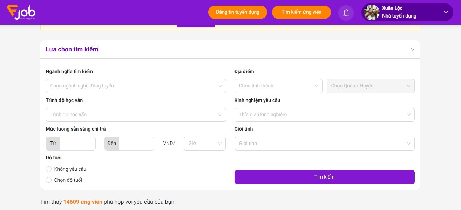Select the 'Chọn độ tuổi' option
461x210 pixels.
pos(49,180)
